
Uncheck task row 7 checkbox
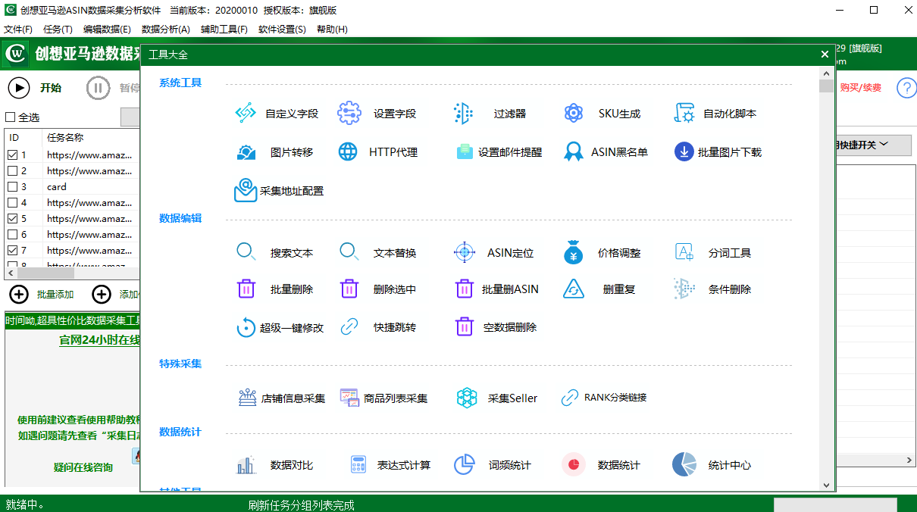12,250
